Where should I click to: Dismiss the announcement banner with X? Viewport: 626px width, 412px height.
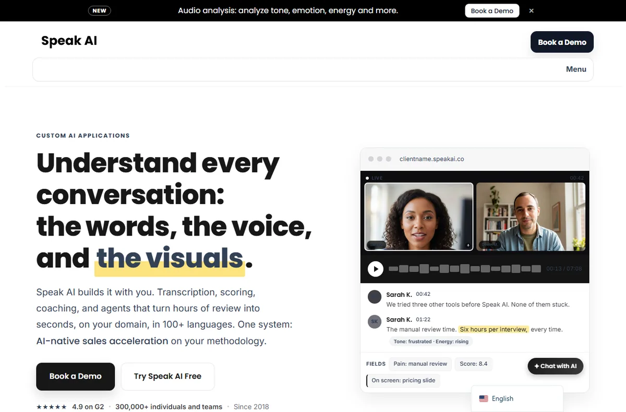[531, 10]
